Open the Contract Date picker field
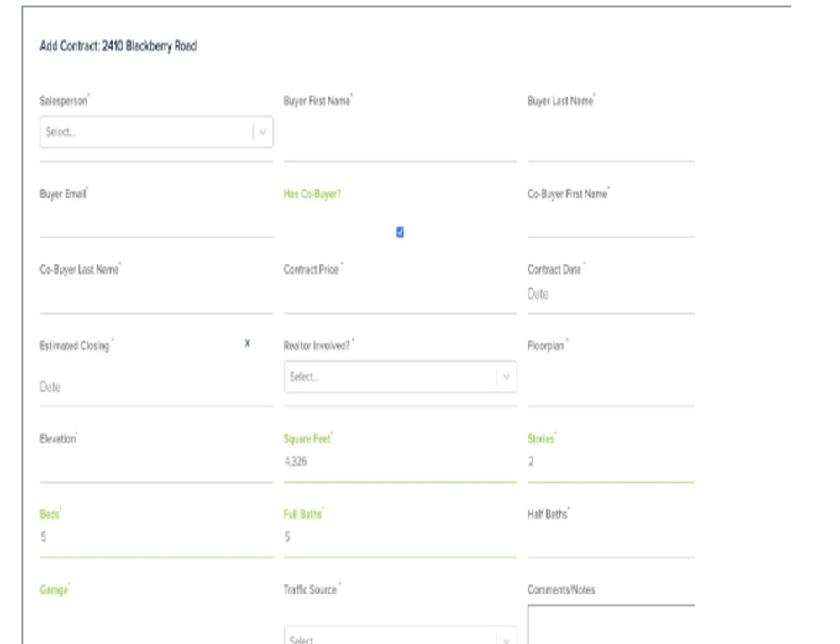The width and height of the screenshot is (840, 644). 611,295
